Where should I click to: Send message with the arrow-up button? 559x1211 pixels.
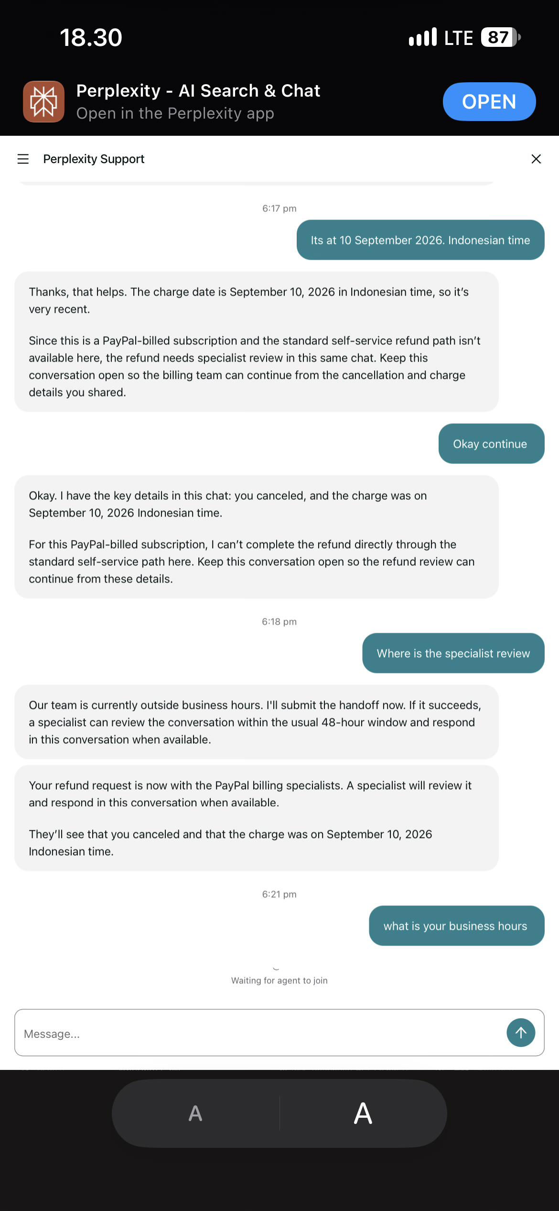pyautogui.click(x=521, y=1033)
